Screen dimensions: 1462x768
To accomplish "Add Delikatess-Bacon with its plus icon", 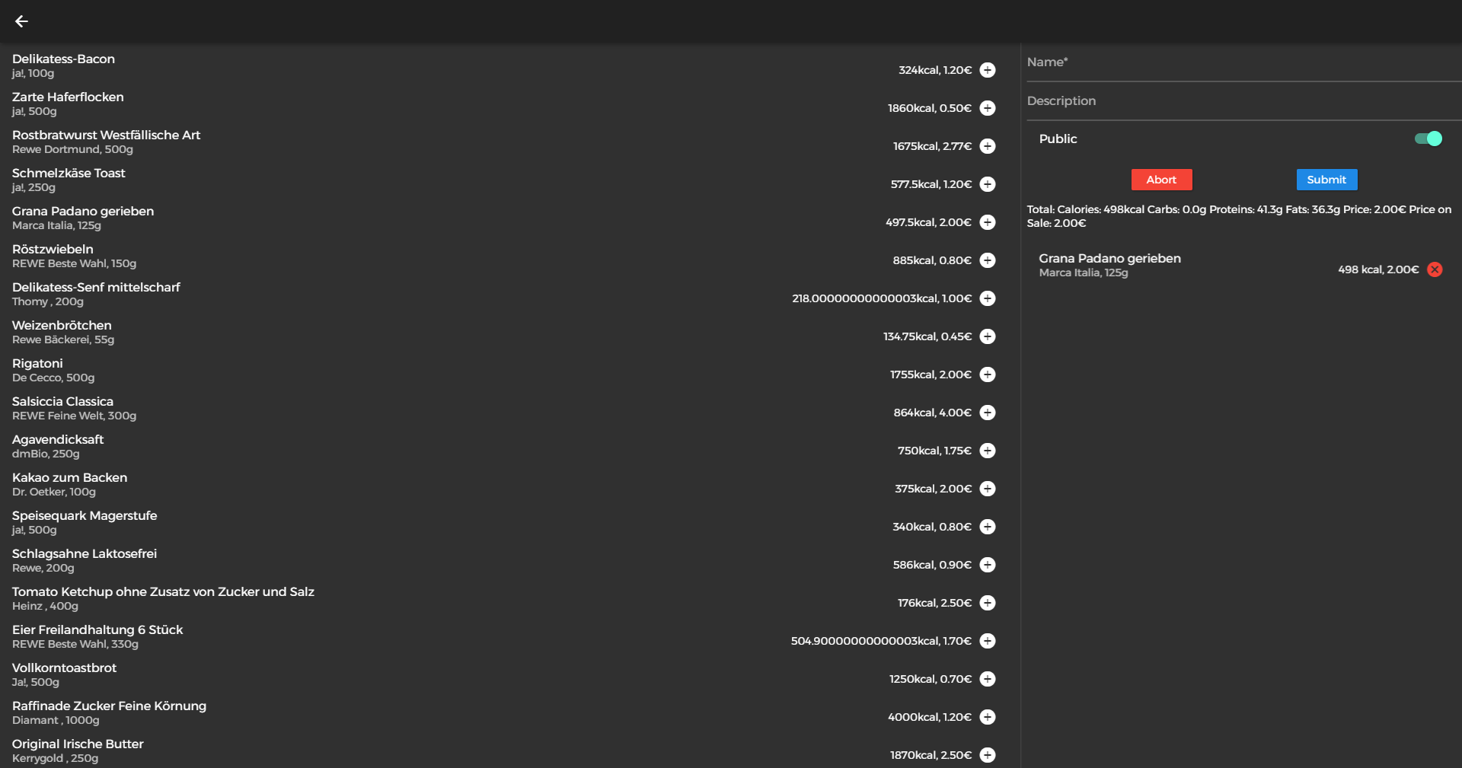I will [988, 70].
